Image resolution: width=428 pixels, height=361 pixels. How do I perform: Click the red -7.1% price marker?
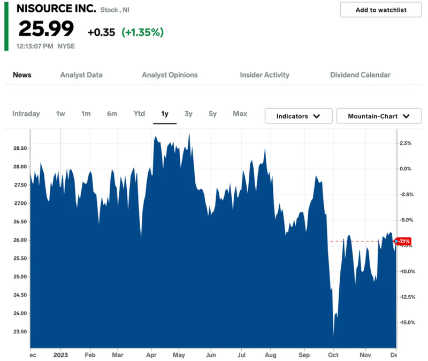[x=402, y=241]
